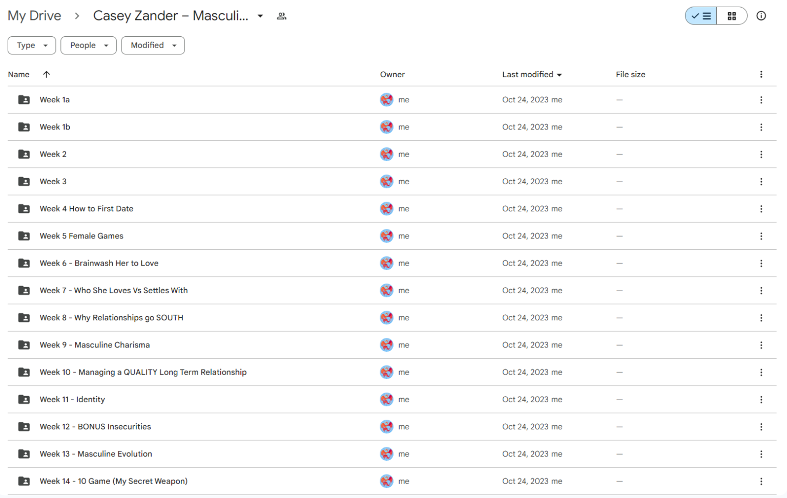This screenshot has width=787, height=498.
Task: Open the view details info icon
Action: [761, 16]
